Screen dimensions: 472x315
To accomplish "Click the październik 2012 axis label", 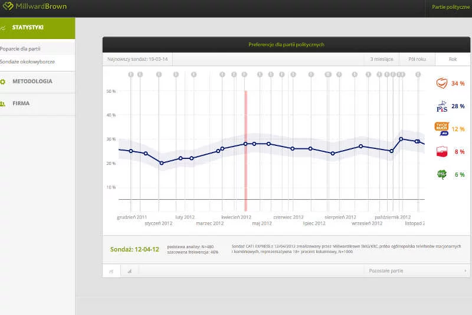I will [x=392, y=217].
